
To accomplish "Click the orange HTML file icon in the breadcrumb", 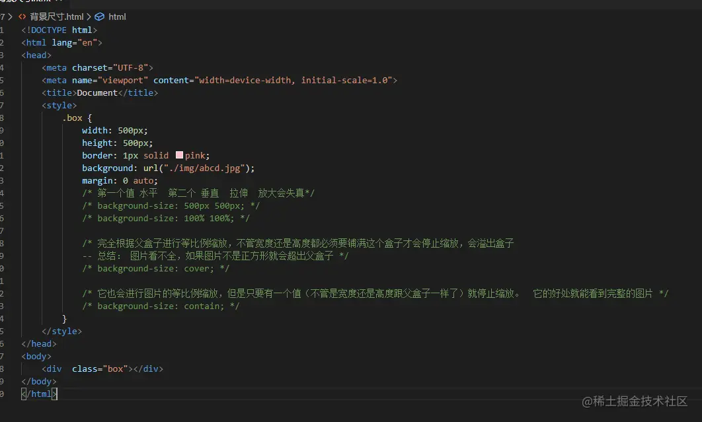I will pyautogui.click(x=23, y=17).
